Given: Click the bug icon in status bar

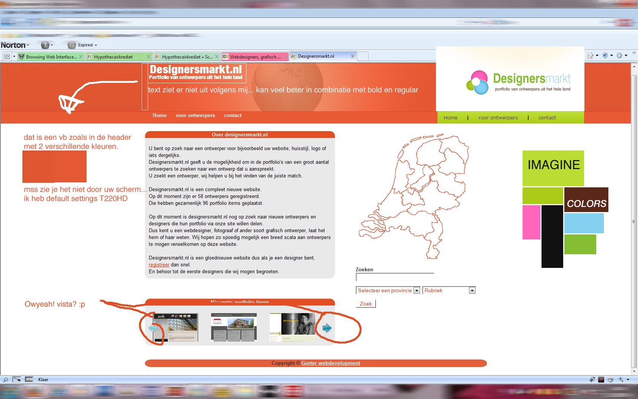Looking at the screenshot, I should click(592, 380).
